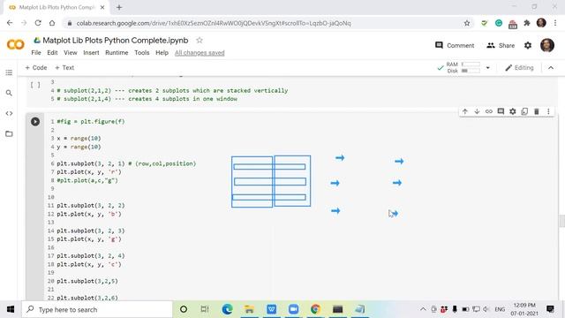Mirror cell in tab icon

(x=524, y=111)
